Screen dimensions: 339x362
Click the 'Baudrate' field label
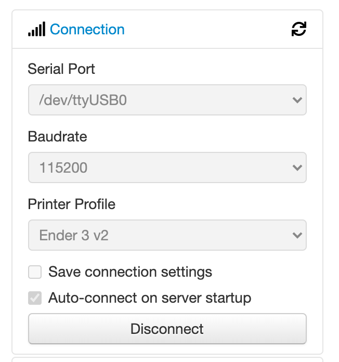point(57,136)
